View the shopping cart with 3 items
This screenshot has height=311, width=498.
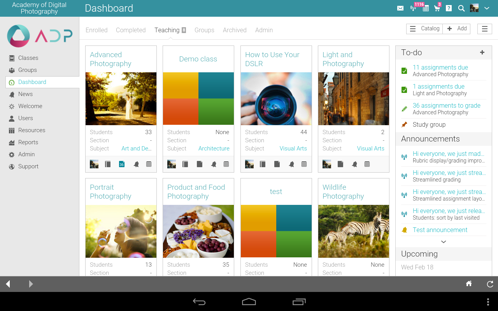pyautogui.click(x=437, y=8)
